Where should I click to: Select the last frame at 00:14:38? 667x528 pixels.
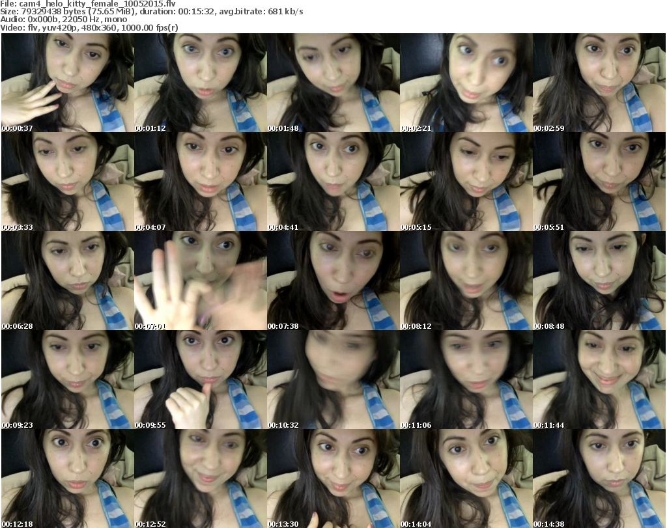pos(599,479)
